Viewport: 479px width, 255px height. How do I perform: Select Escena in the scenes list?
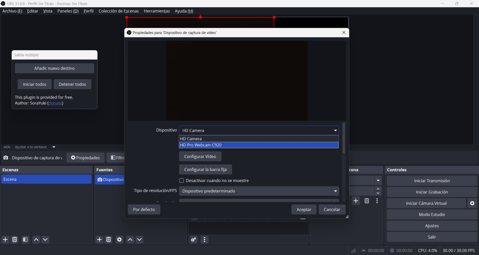tap(46, 179)
